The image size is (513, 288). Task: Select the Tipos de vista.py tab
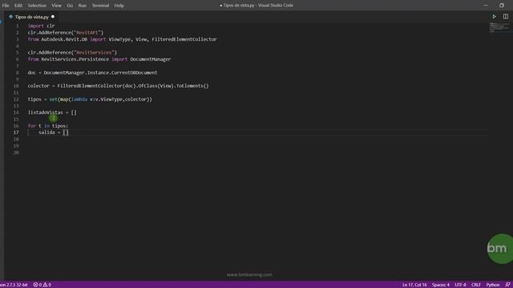pos(31,17)
